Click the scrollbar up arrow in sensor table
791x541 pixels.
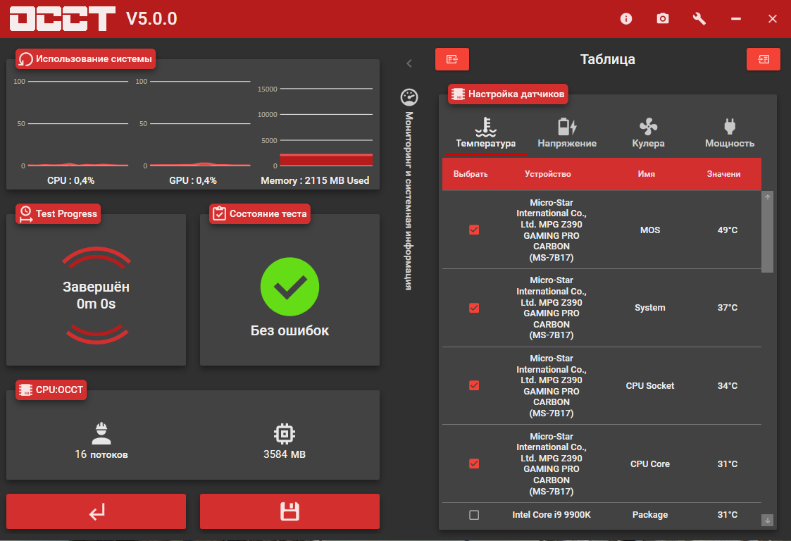click(767, 197)
